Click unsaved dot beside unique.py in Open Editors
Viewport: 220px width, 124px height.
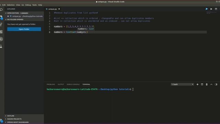[x=8, y=16]
